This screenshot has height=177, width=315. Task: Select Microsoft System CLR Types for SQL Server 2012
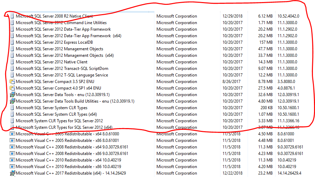[59, 121]
